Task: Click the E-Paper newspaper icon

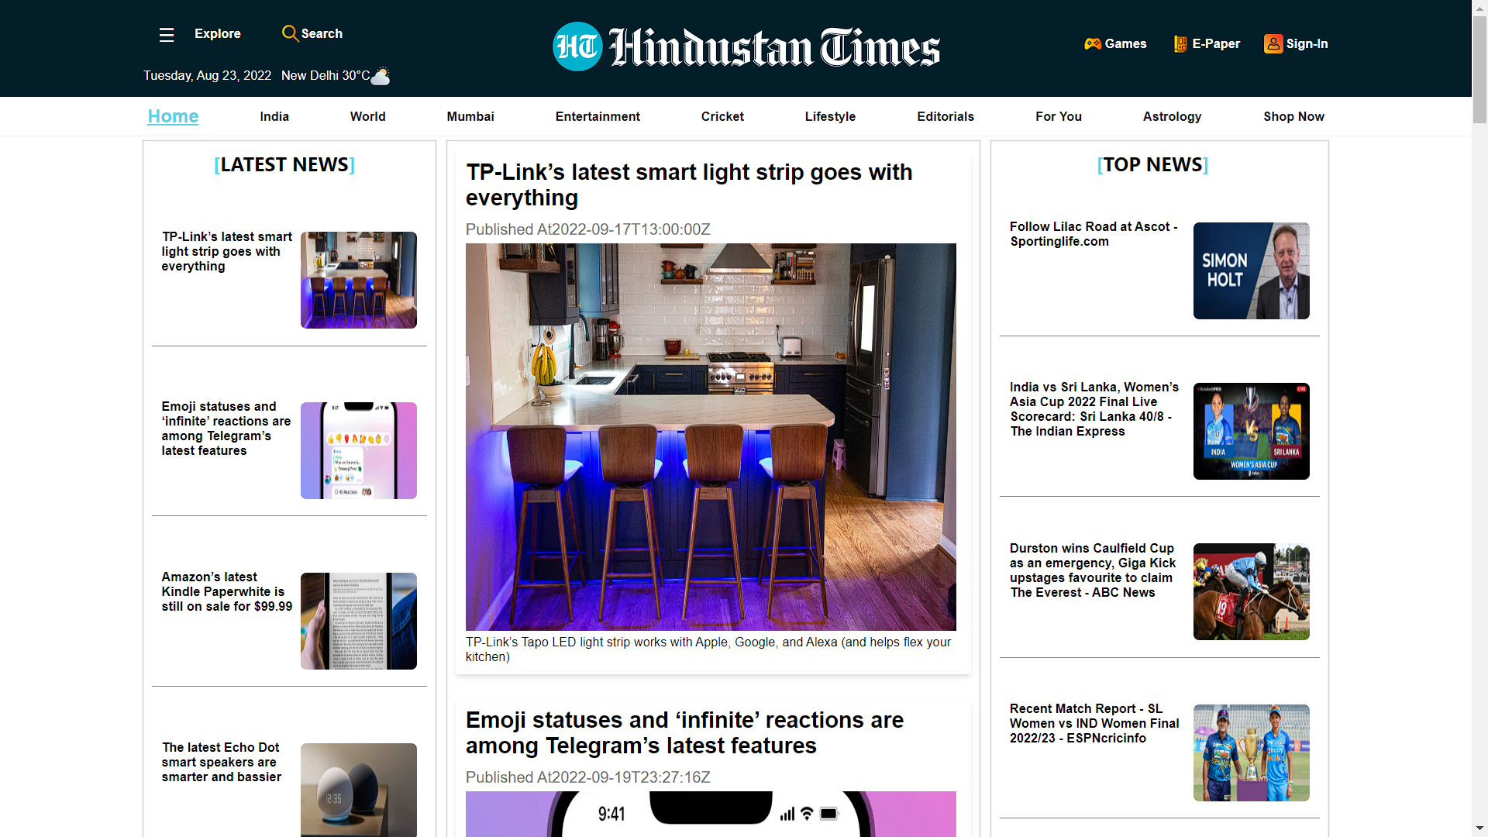Action: (1180, 44)
